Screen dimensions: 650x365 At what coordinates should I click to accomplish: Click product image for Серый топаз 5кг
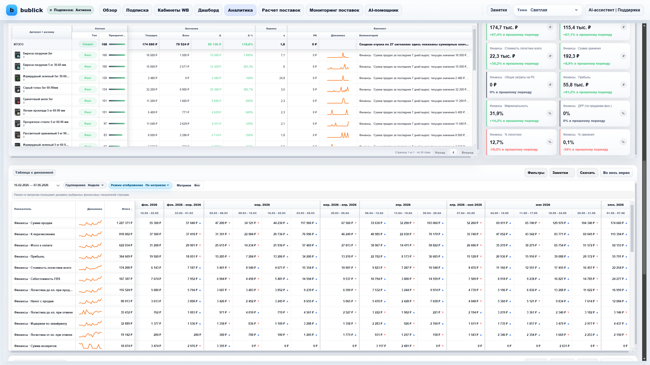click(x=18, y=89)
